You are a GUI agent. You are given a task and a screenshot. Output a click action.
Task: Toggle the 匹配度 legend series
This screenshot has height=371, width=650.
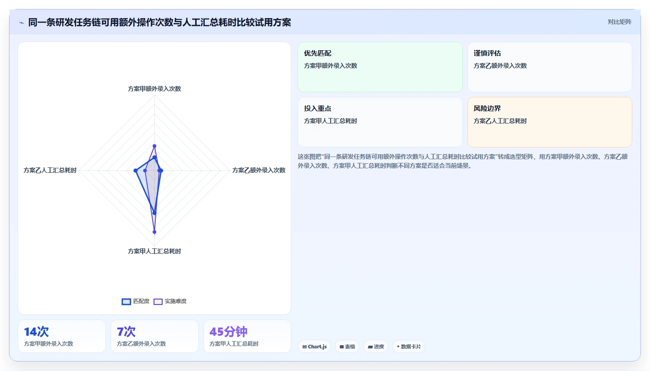[135, 301]
